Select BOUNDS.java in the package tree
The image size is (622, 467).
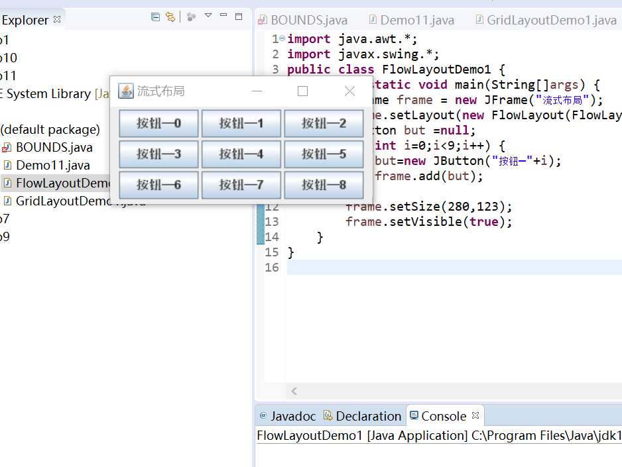(x=53, y=147)
